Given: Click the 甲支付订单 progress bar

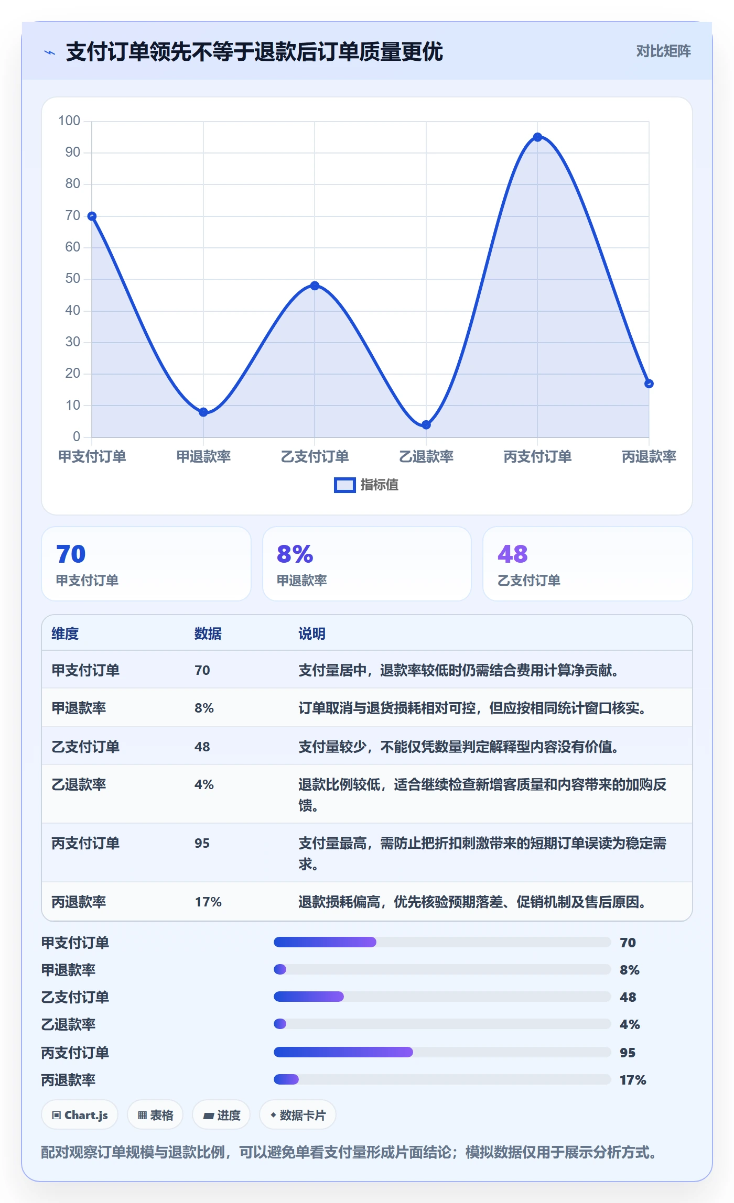Looking at the screenshot, I should (x=442, y=942).
